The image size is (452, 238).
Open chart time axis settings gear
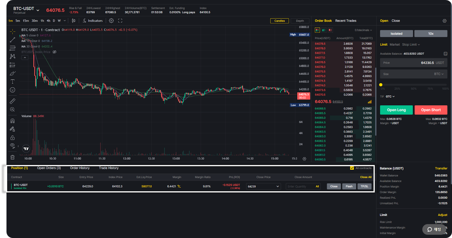pos(304,159)
